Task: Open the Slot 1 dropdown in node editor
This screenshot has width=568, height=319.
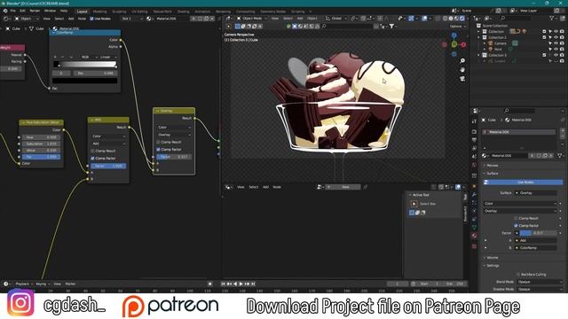Action: tap(132, 19)
